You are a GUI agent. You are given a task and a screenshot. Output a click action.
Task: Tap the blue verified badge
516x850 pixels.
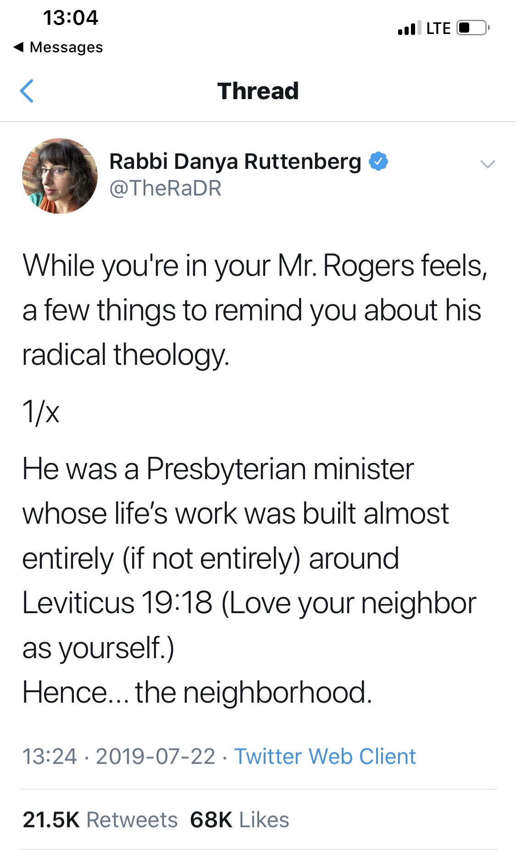tap(379, 162)
